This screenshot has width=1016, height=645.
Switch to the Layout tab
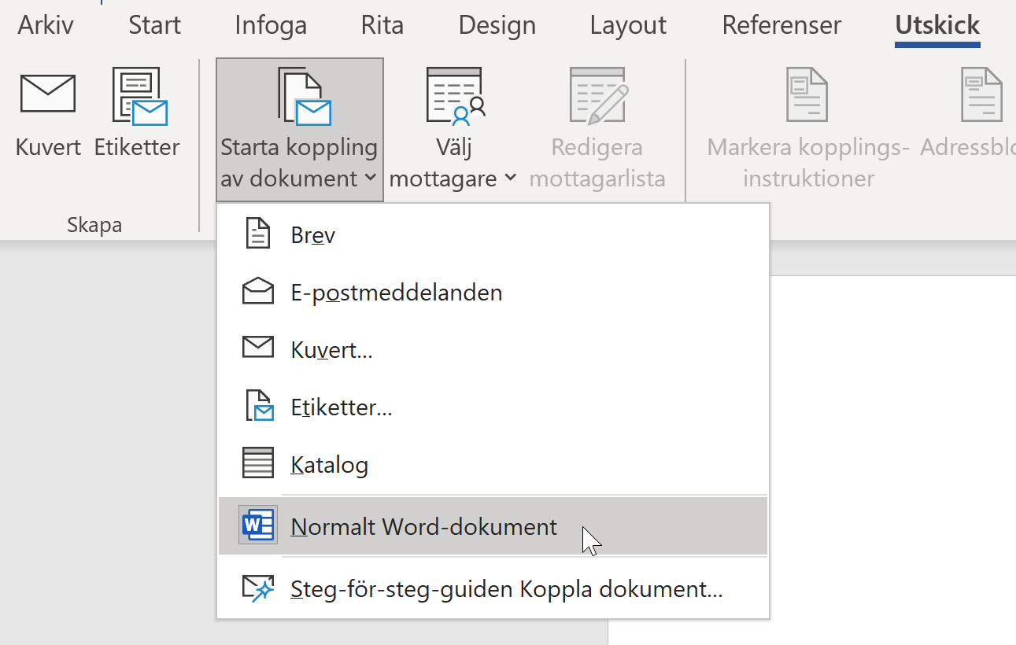click(629, 25)
